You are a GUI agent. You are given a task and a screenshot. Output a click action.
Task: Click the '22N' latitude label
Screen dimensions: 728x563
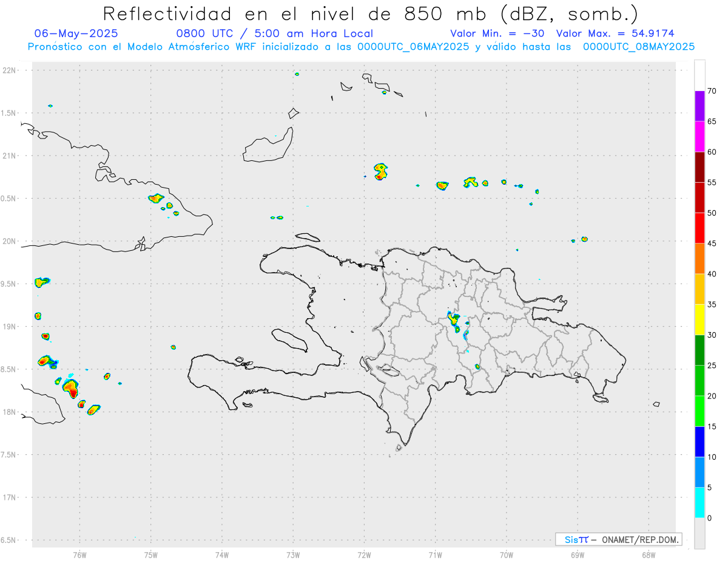tap(10, 70)
